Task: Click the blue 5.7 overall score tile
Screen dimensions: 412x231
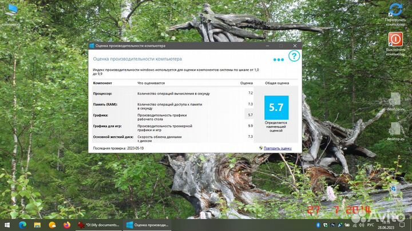Action: [x=276, y=107]
